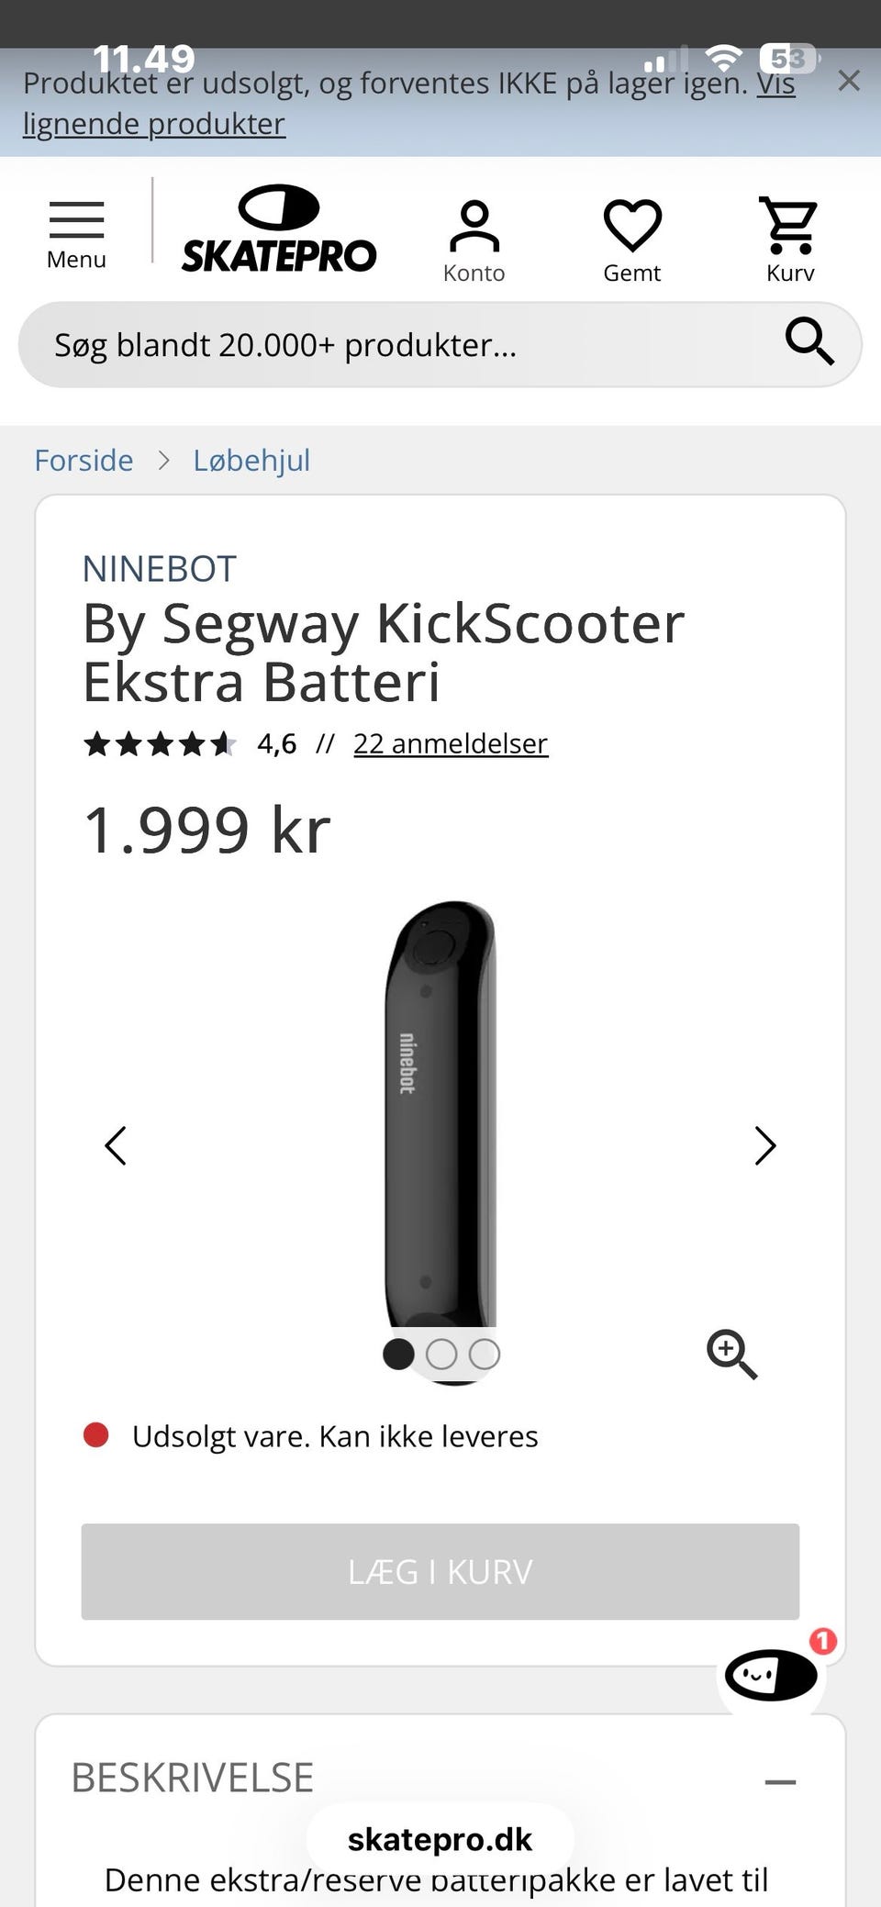This screenshot has height=1907, width=881.
Task: Click the Læg i kurv button
Action: (440, 1571)
